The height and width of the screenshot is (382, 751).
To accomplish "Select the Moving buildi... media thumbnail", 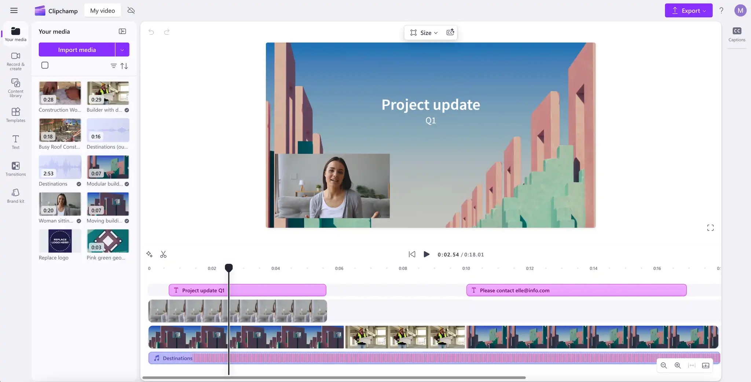I will pos(108,204).
